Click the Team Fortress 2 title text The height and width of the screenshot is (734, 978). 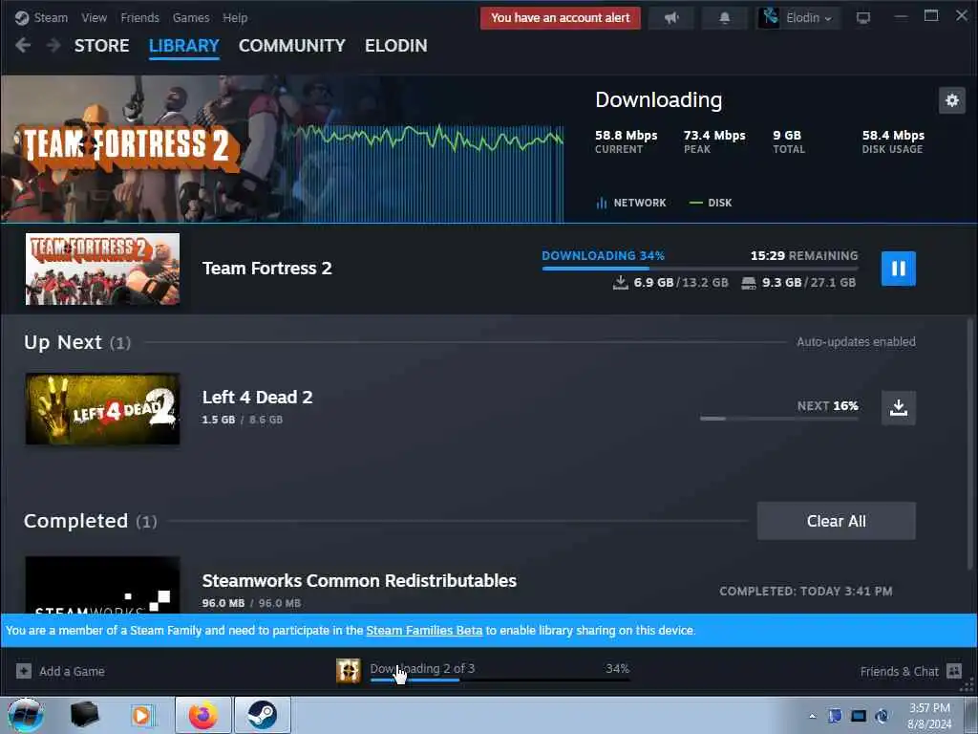coord(267,269)
